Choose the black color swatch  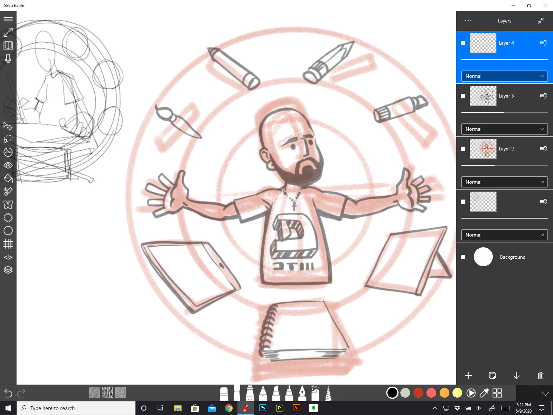tap(392, 393)
